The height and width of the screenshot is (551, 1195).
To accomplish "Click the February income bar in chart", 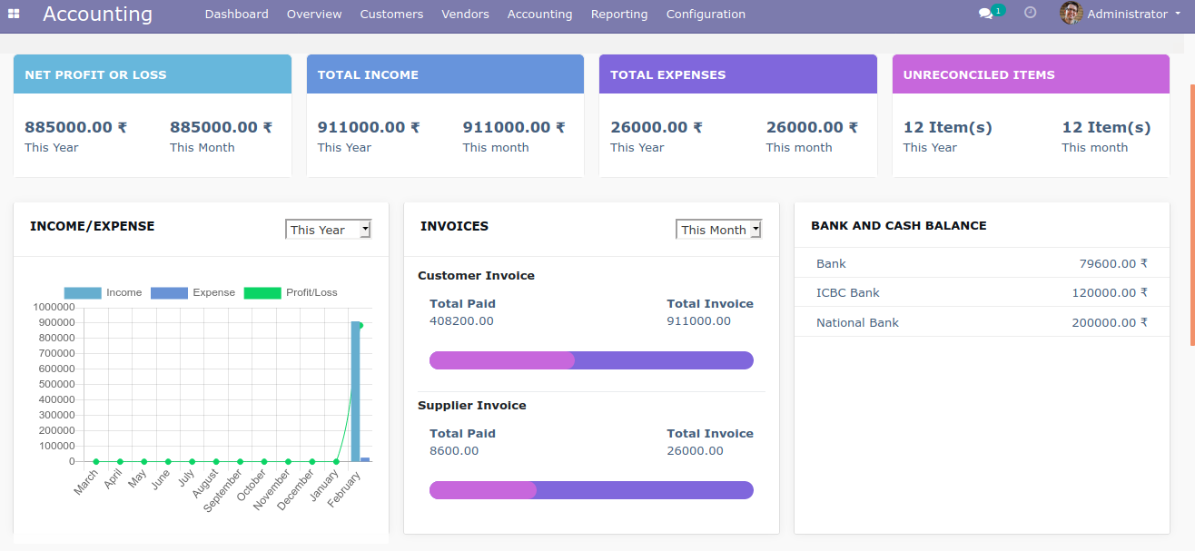I will (x=355, y=390).
